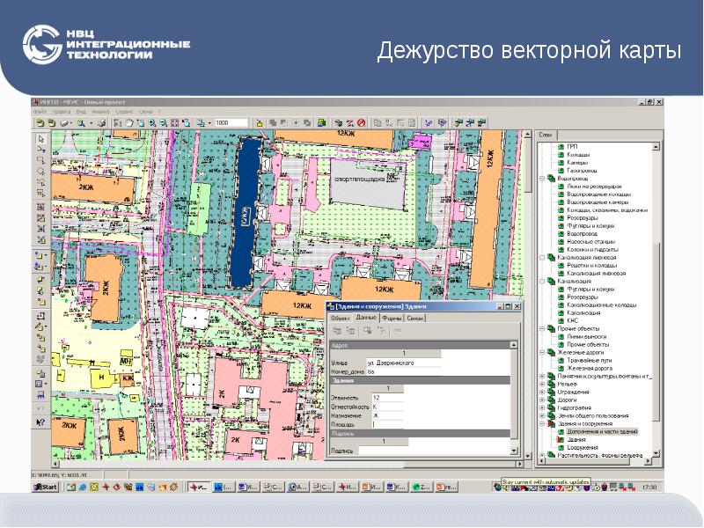The image size is (704, 528).
Task: Click the first icon in the dialog toolbar
Action: click(335, 330)
